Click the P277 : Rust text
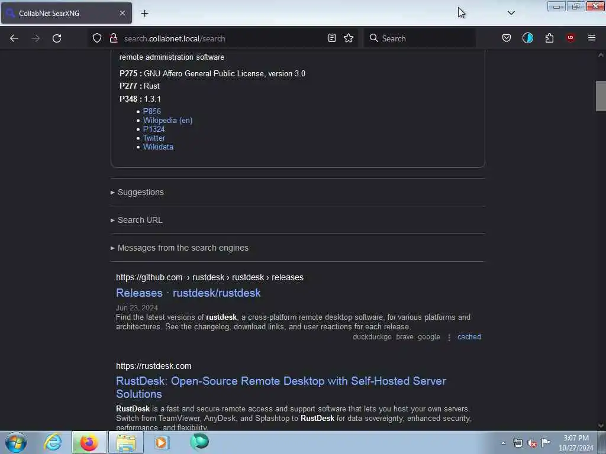The image size is (606, 454). (x=140, y=86)
